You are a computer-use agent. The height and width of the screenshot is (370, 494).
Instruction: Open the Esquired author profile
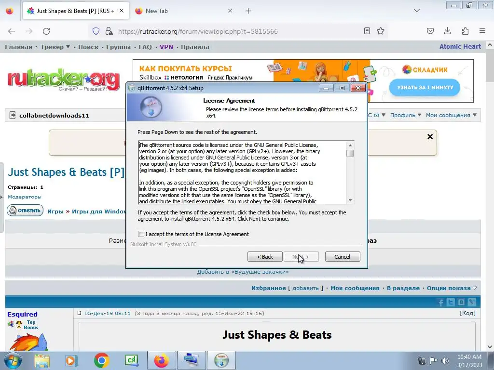(22, 314)
